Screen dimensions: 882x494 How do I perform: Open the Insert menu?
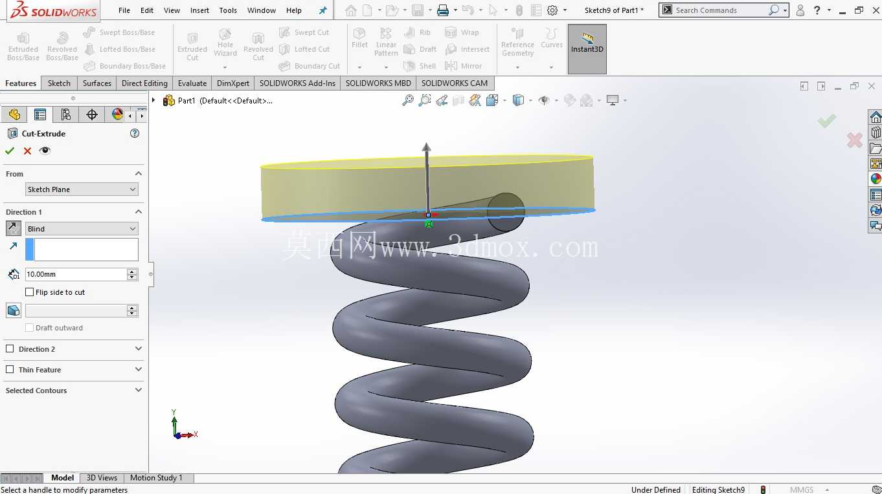point(199,10)
